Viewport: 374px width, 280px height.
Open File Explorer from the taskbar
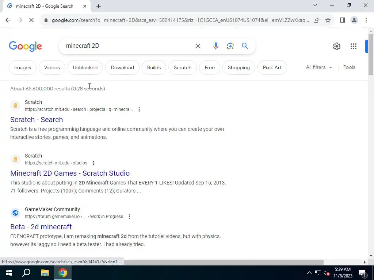pyautogui.click(x=45, y=273)
